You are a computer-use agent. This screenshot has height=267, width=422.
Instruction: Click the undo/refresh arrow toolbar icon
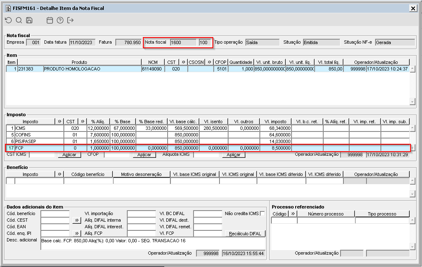pos(9,20)
